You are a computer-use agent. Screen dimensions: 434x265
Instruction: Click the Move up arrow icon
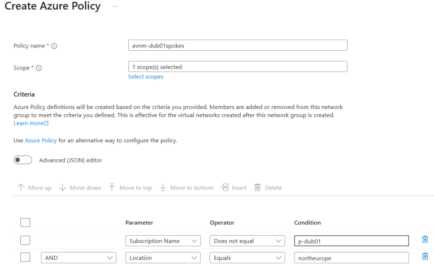coord(21,187)
